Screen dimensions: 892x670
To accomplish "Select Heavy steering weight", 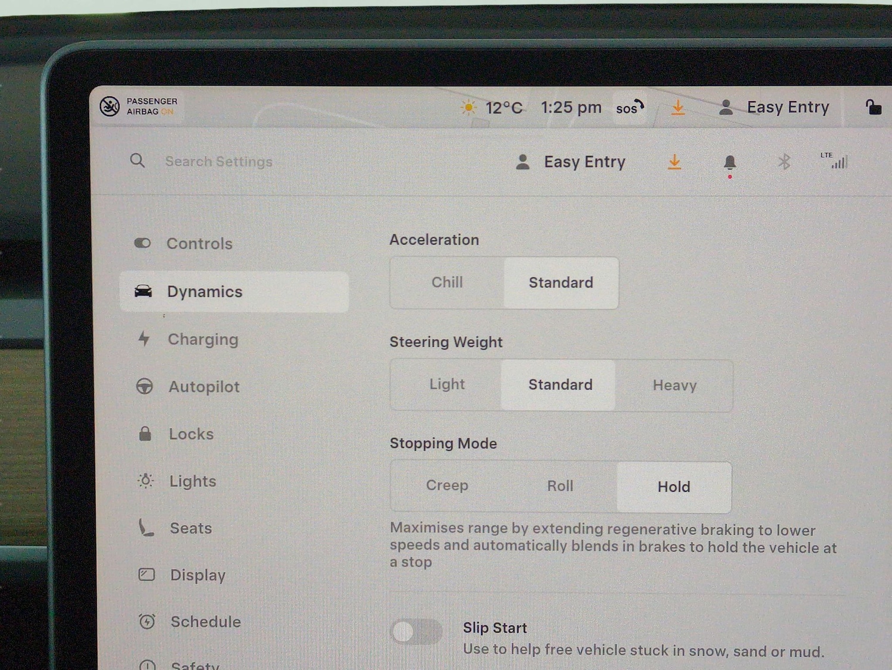I will coord(674,386).
